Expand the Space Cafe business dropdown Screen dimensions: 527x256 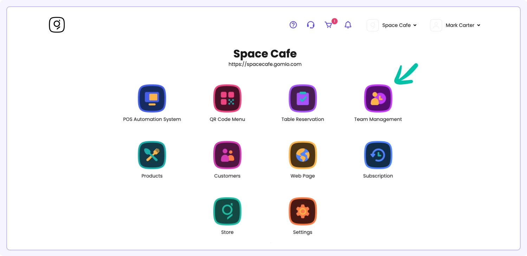[399, 25]
